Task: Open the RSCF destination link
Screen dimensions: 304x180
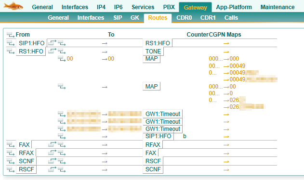Action: (153, 161)
